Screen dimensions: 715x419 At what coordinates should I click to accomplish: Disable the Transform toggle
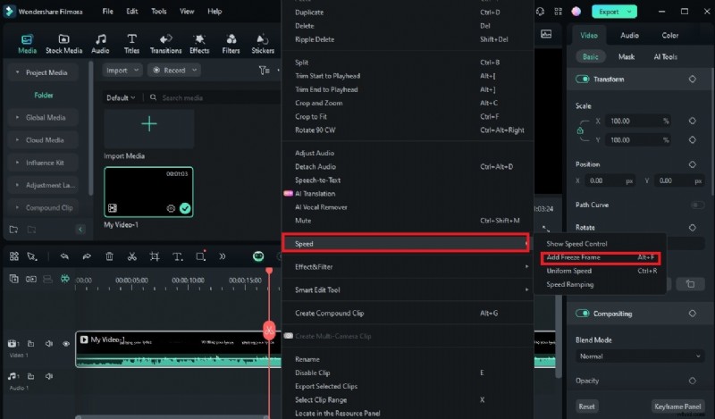point(583,80)
